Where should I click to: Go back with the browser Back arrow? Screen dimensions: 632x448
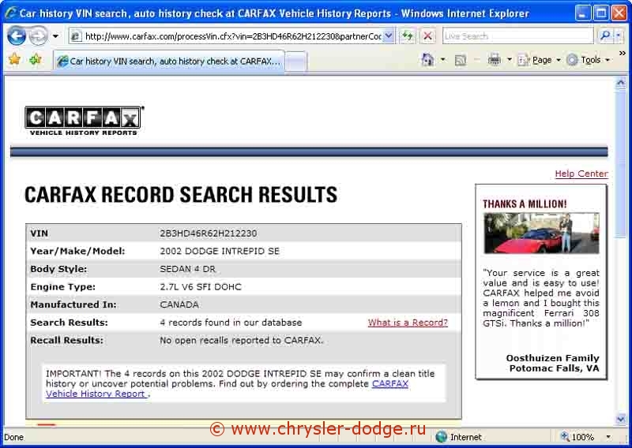point(17,36)
